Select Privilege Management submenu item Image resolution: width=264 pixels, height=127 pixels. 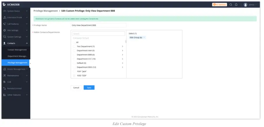[16, 63]
